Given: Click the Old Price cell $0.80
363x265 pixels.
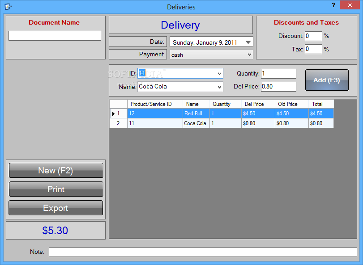Looking at the screenshot, I should (292, 123).
